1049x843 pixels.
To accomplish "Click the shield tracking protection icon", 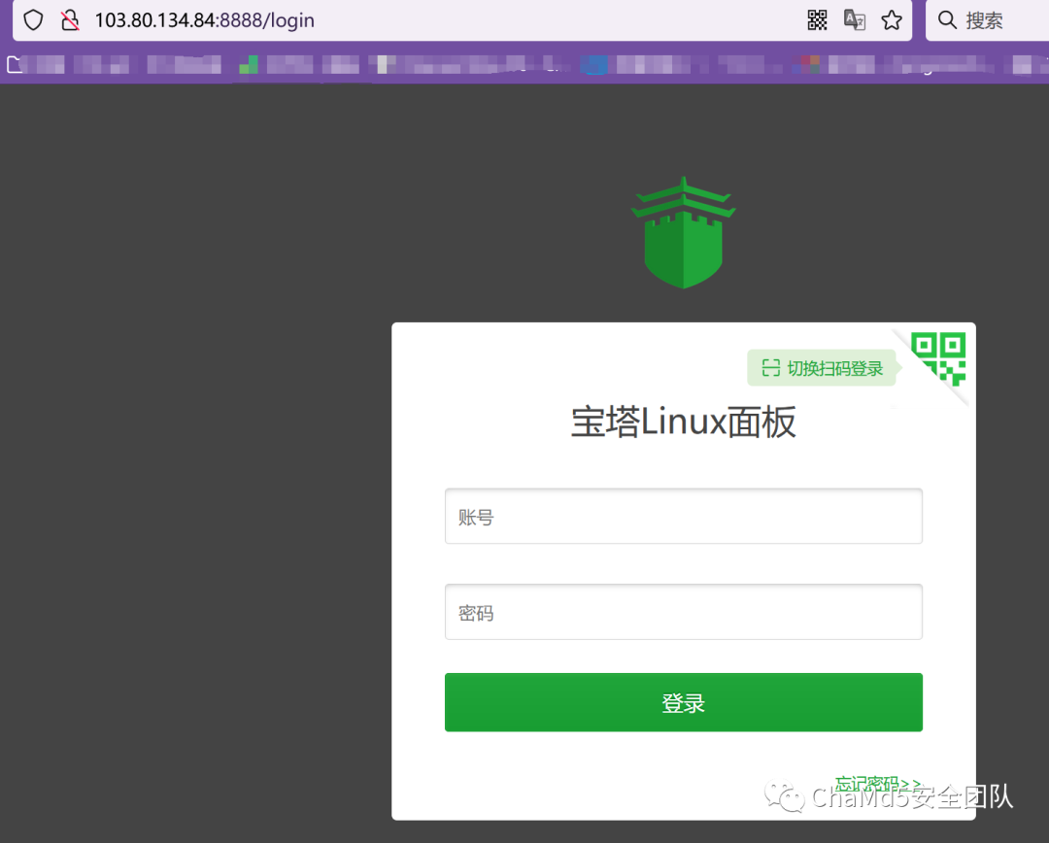I will coord(33,20).
